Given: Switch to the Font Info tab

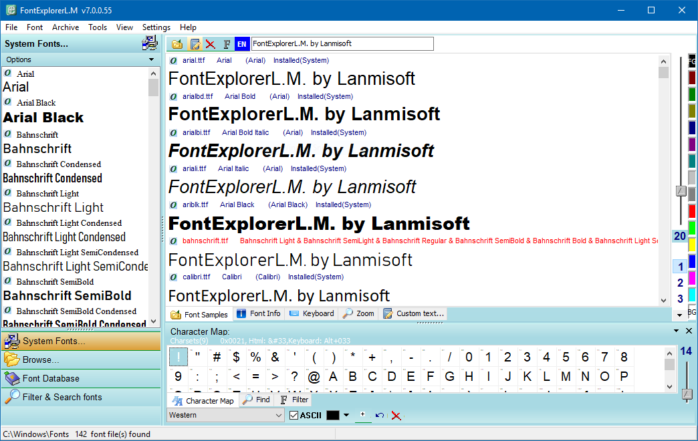Looking at the screenshot, I should 259,313.
